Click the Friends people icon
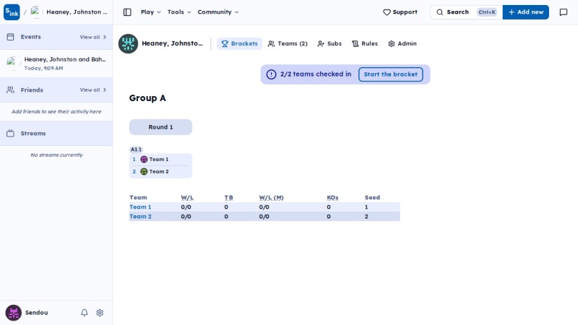Viewport: 578px width, 325px height. 10,90
